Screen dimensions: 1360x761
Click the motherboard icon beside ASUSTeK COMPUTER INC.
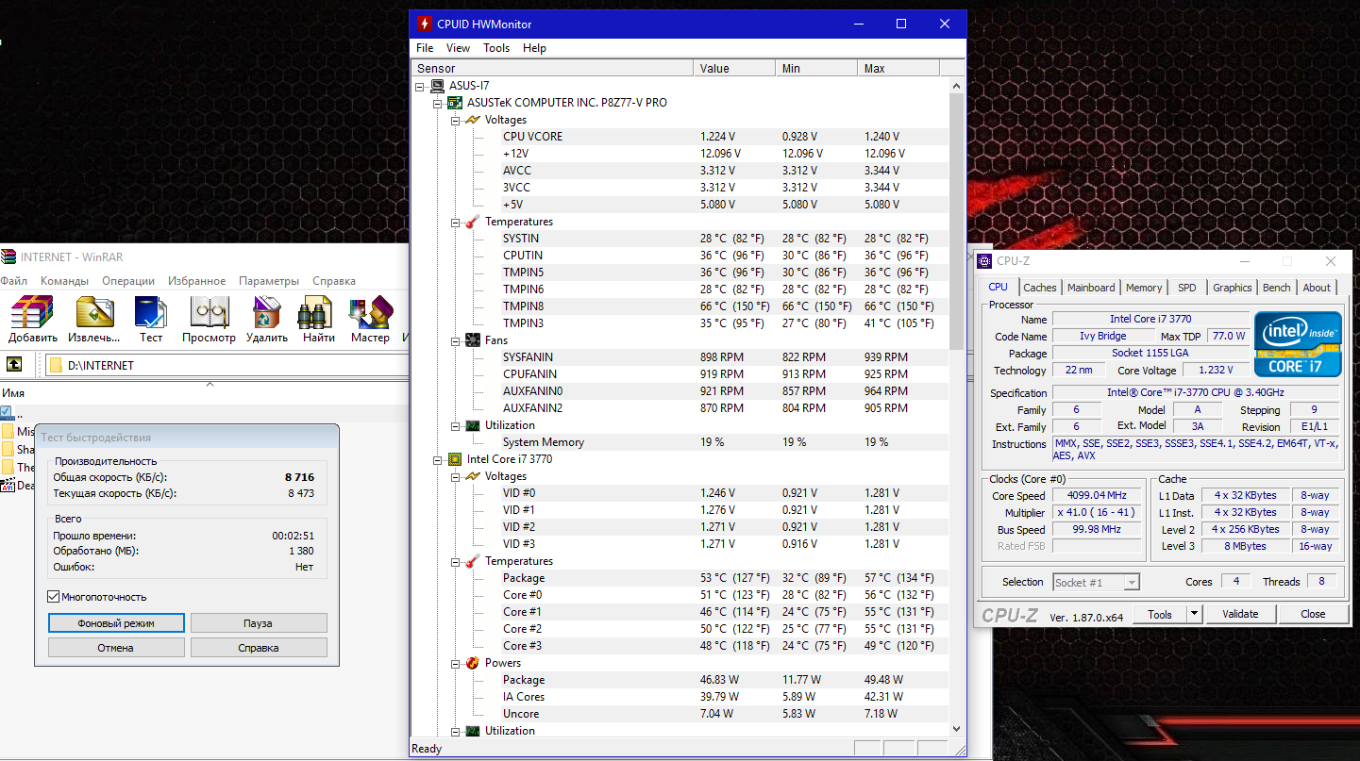[x=455, y=103]
